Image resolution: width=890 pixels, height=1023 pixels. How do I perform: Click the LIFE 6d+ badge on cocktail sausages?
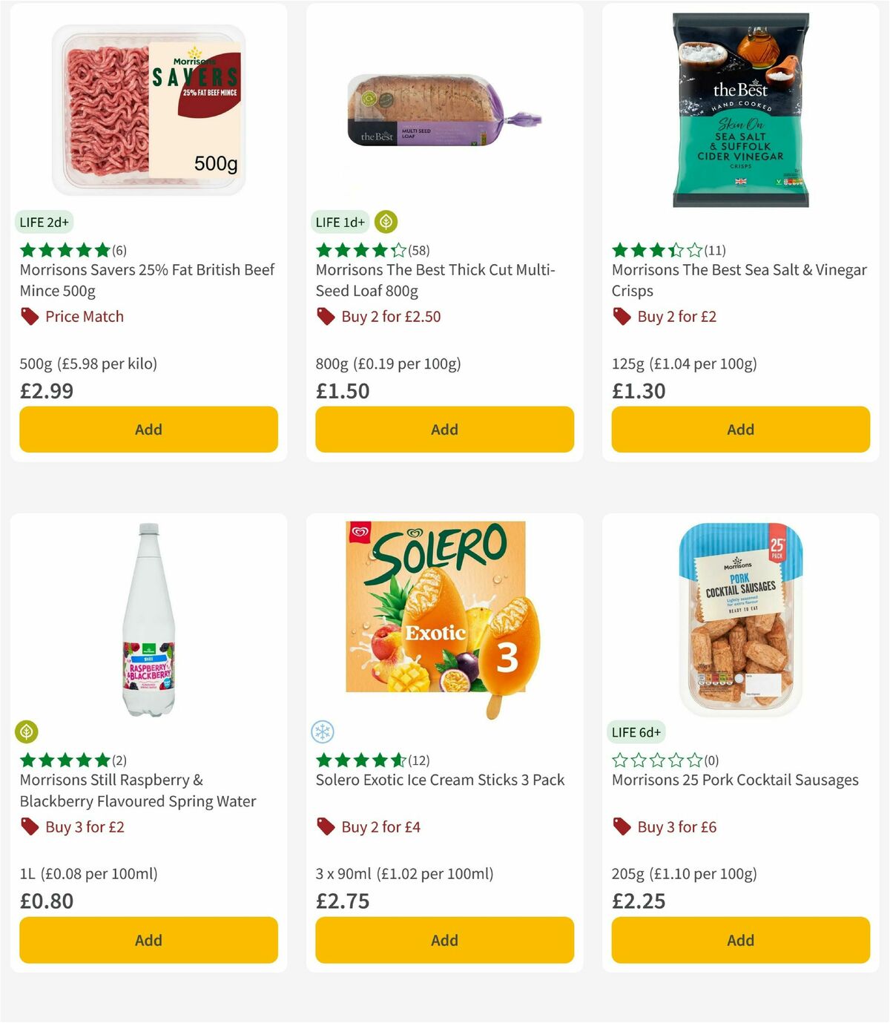point(635,731)
